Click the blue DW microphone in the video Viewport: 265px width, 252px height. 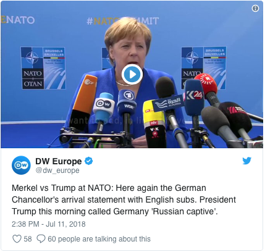point(104,106)
